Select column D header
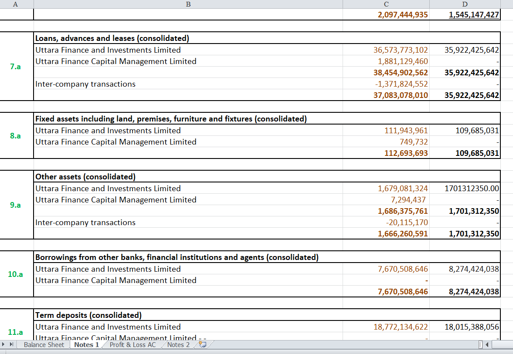The width and height of the screenshot is (513, 354). pyautogui.click(x=464, y=4)
